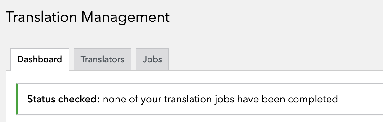383x122 pixels.
Task: Click the empty gray area right of the Jobs tab
Action: click(x=275, y=59)
